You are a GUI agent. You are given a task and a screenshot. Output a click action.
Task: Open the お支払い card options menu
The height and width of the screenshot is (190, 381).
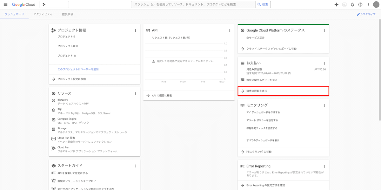pos(324,63)
